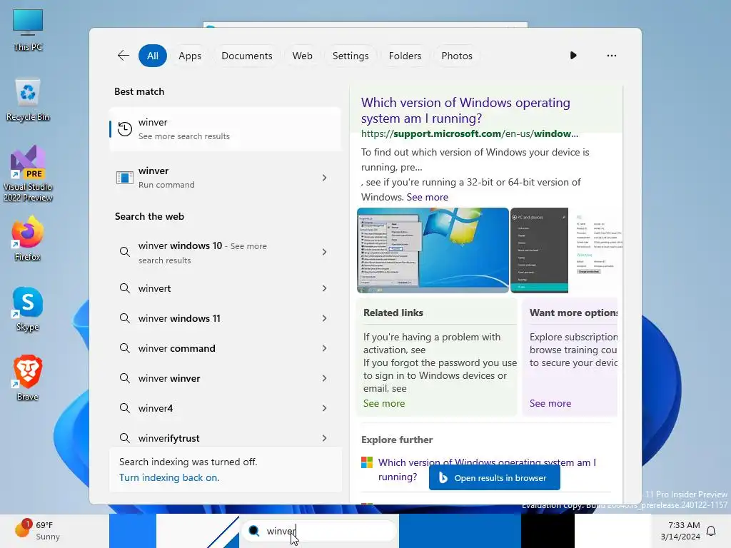Screen dimensions: 731x548
Task: Switch to the Documents filter tab
Action: pos(246,56)
